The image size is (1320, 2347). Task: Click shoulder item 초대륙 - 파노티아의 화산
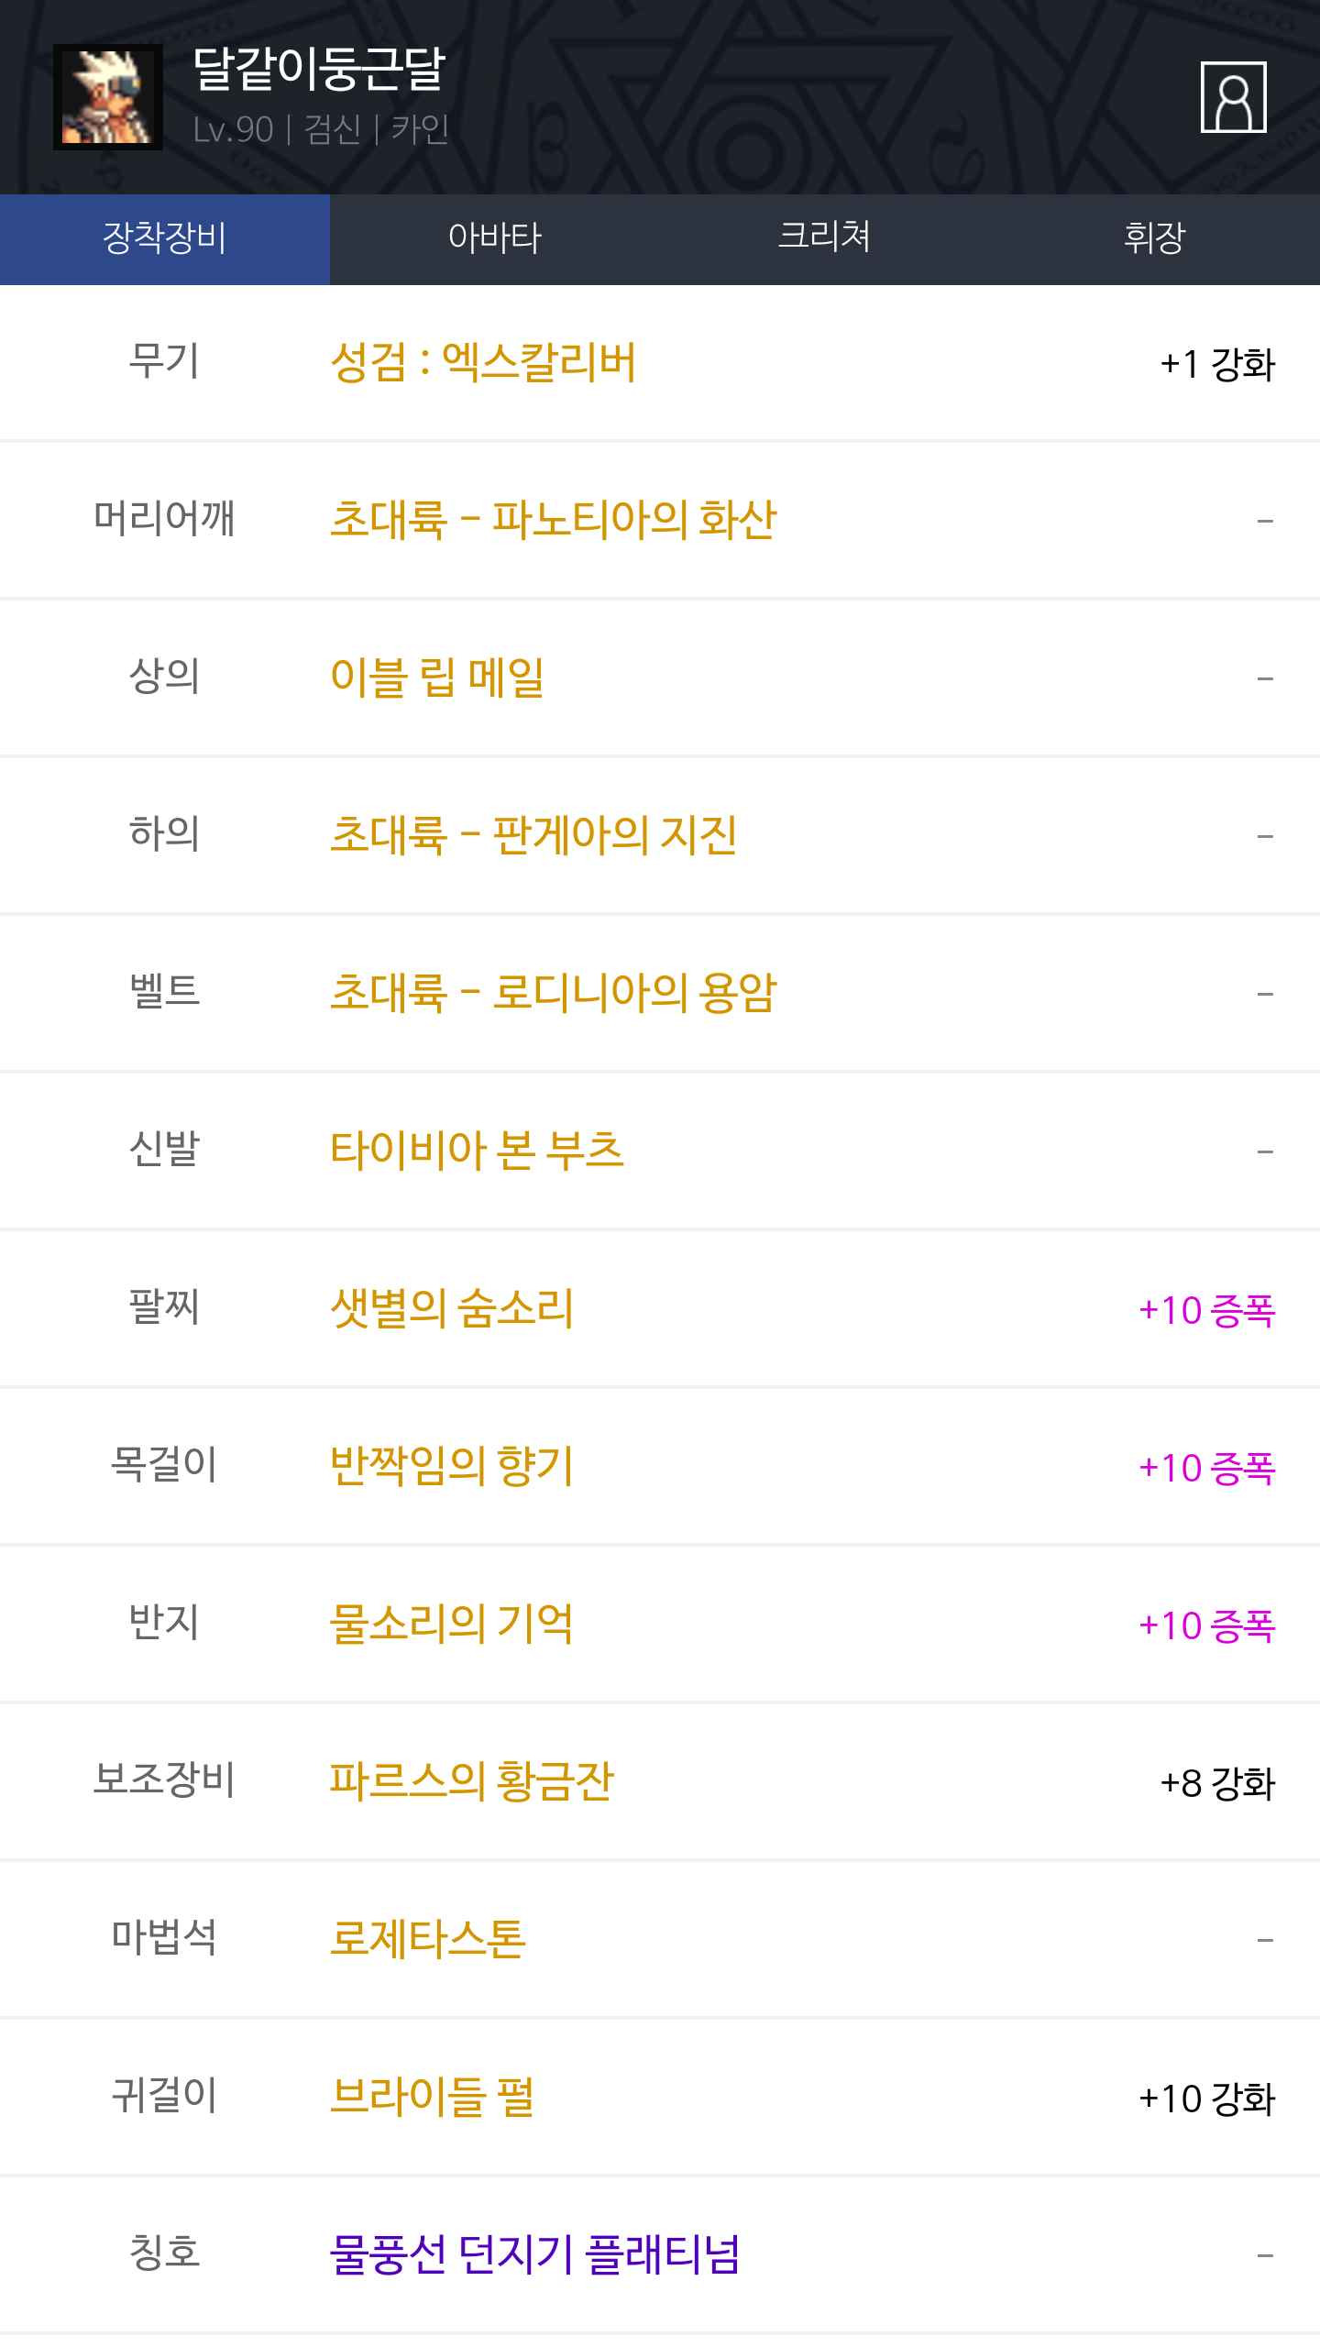(553, 520)
